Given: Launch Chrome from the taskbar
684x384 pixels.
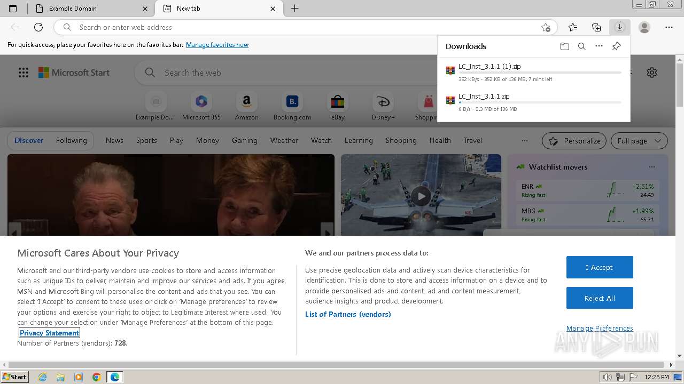Looking at the screenshot, I should click(97, 377).
